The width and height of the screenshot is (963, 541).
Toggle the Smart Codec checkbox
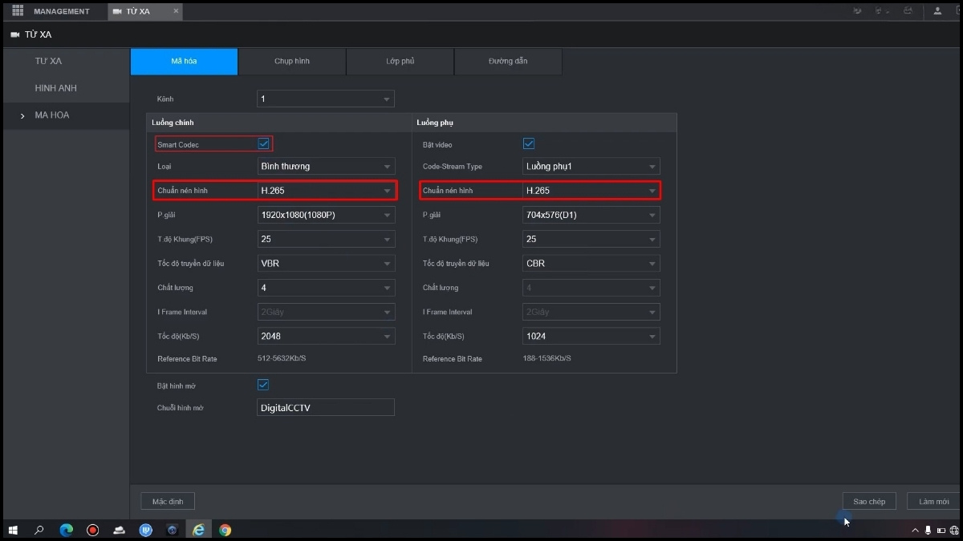coord(263,144)
